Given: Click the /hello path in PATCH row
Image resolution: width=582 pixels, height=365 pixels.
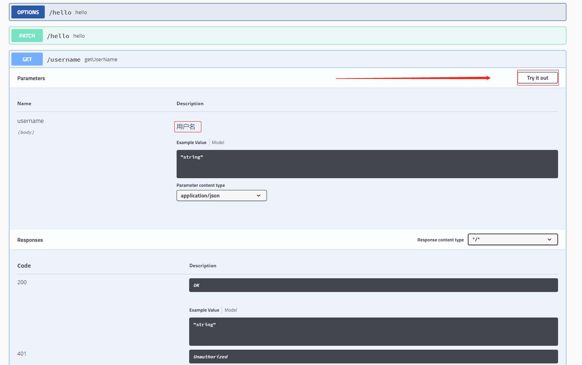Looking at the screenshot, I should 58,36.
